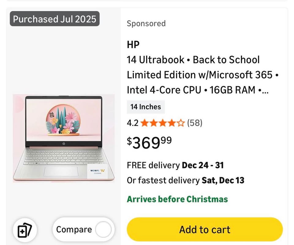Toggle the Compare circle checkbox
The width and height of the screenshot is (294, 245).
103,230
